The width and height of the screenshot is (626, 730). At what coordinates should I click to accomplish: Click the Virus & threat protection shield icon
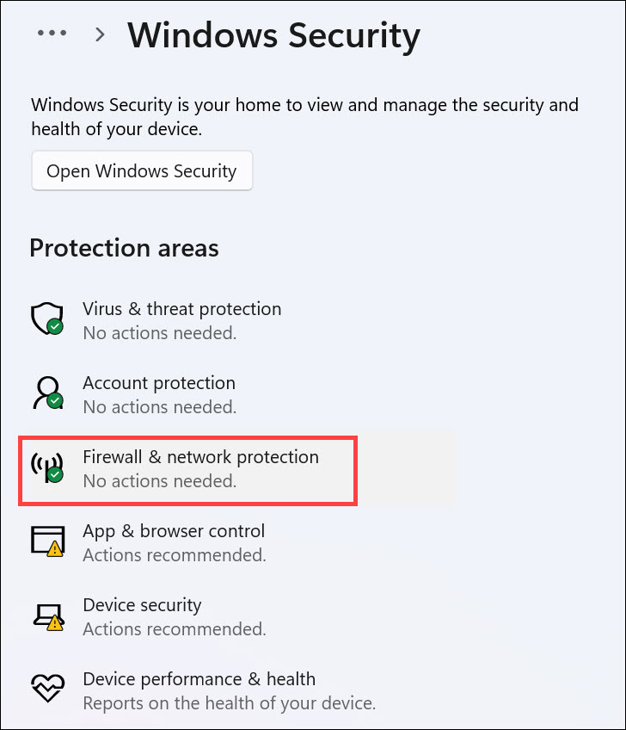[x=46, y=319]
